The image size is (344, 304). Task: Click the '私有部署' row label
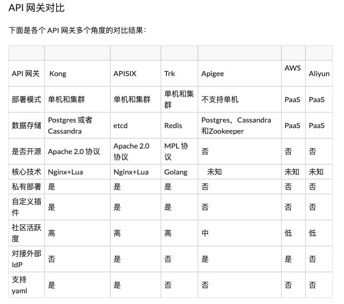tap(26, 187)
